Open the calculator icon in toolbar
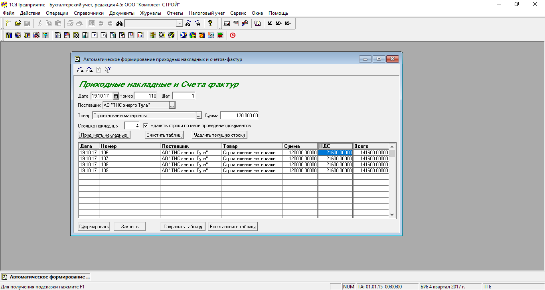The image size is (545, 290). [x=227, y=23]
